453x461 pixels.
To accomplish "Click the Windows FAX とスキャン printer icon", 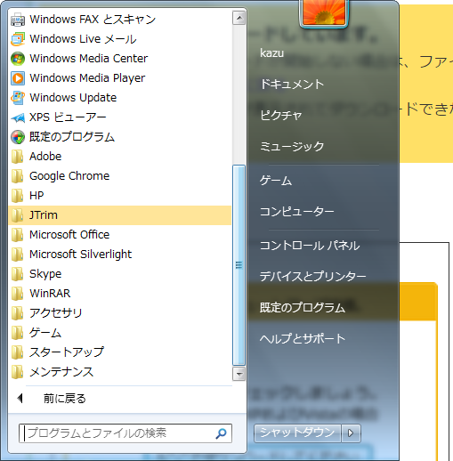I will [18, 20].
